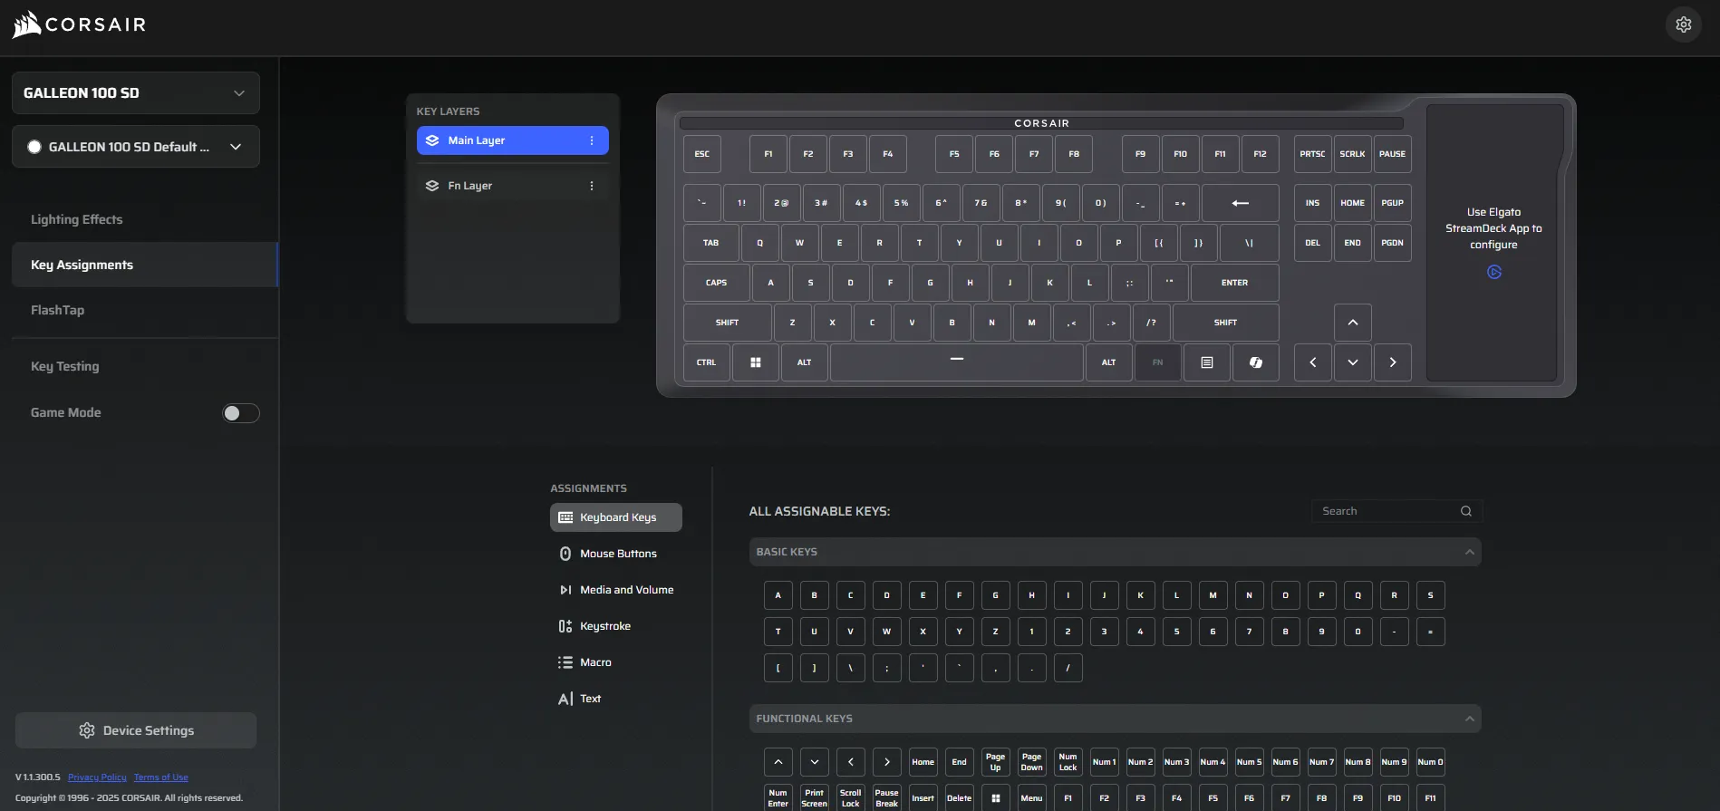Pick the Num 5 key in Functional Keys
This screenshot has height=811, width=1720.
pos(1249,762)
